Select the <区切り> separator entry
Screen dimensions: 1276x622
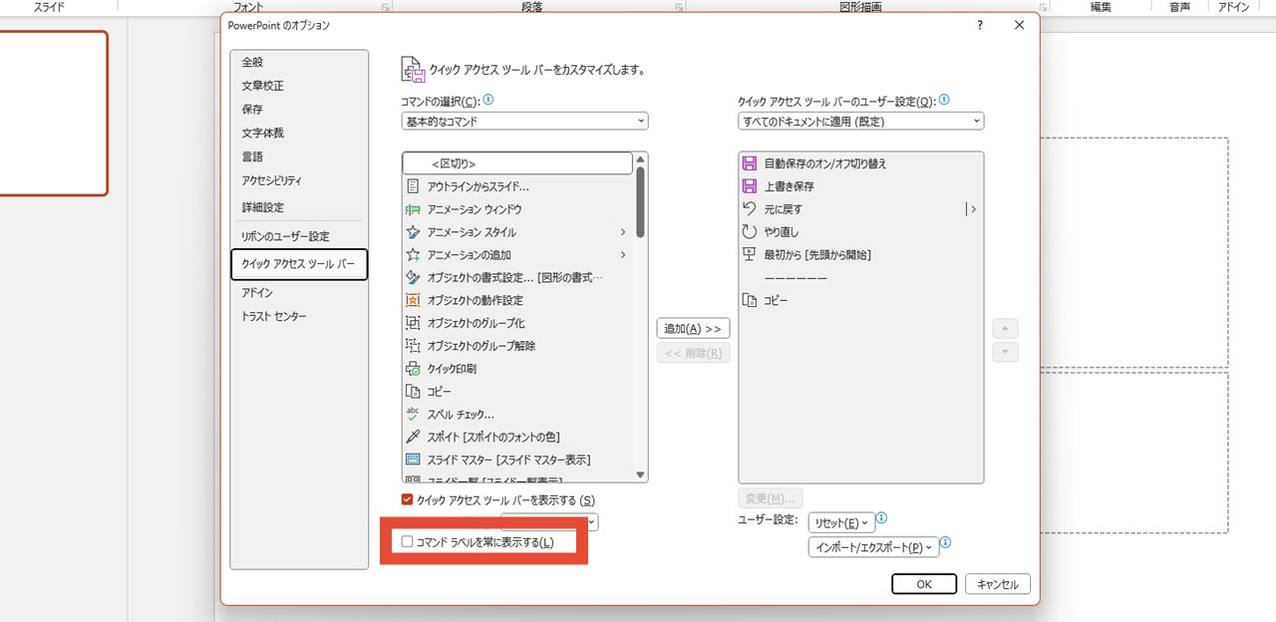517,163
